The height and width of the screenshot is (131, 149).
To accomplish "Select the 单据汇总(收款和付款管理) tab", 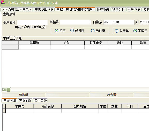I will [75, 9].
